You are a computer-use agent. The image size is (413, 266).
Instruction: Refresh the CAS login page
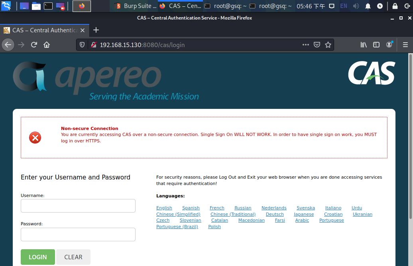click(x=34, y=45)
